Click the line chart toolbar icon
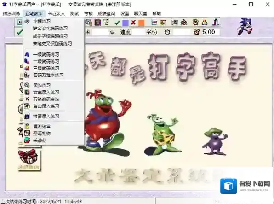This screenshot has height=204, width=274. click(154, 23)
